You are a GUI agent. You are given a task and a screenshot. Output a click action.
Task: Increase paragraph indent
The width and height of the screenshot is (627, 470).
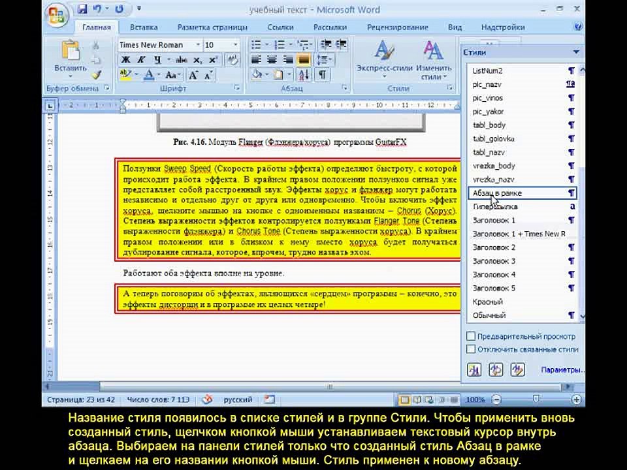pos(341,44)
